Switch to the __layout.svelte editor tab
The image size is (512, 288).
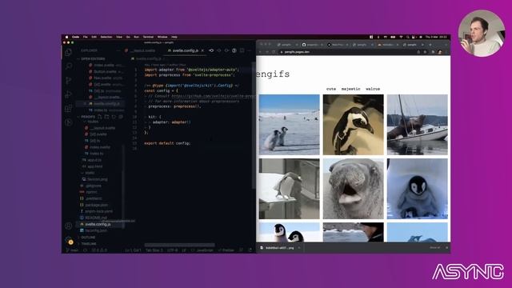pos(140,50)
